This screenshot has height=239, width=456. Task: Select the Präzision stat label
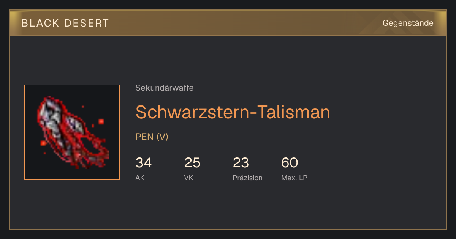pyautogui.click(x=247, y=178)
